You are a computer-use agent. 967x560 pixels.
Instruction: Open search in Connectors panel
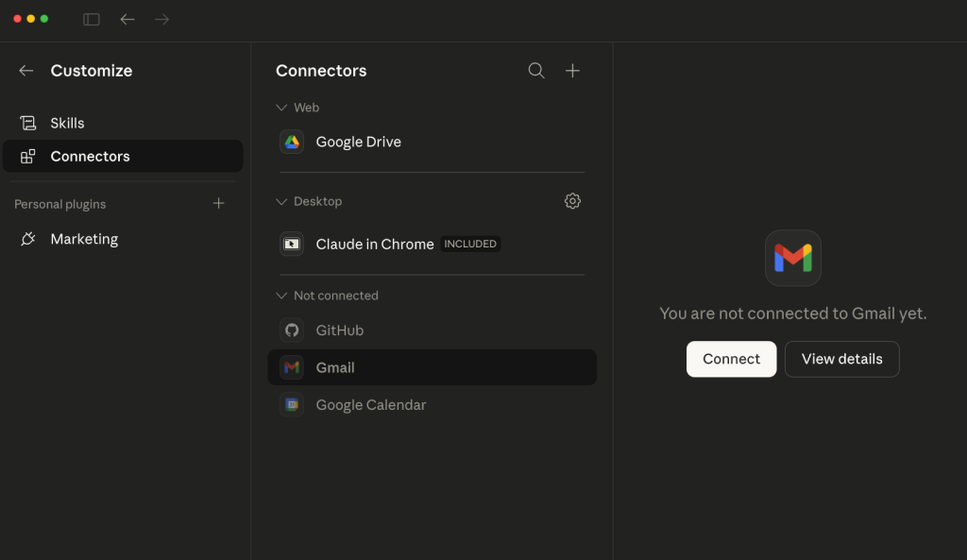pos(536,71)
